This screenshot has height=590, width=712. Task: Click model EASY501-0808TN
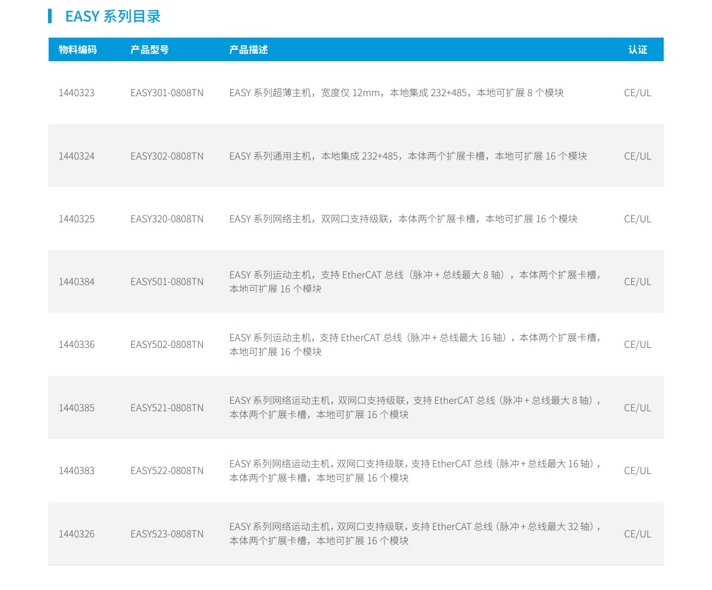click(x=166, y=282)
